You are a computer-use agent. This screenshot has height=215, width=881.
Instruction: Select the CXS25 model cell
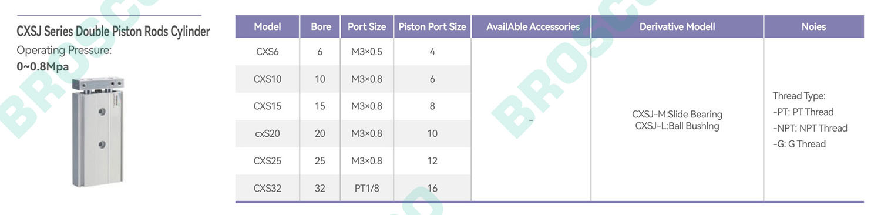(267, 161)
